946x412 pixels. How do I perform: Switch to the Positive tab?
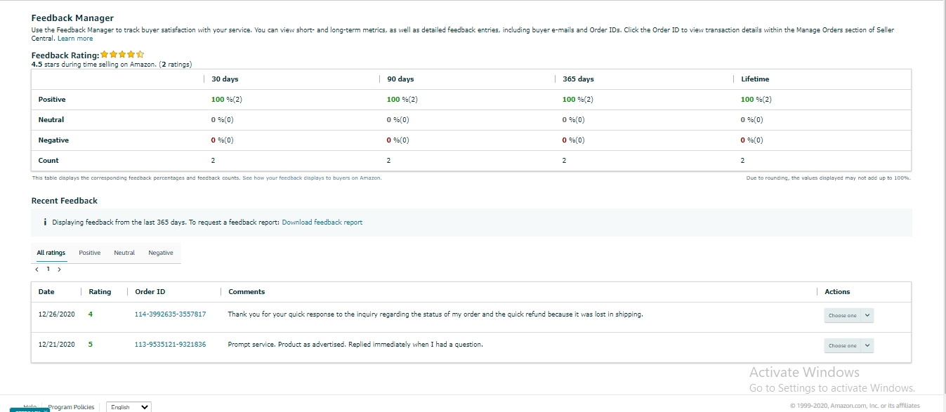[x=89, y=253]
